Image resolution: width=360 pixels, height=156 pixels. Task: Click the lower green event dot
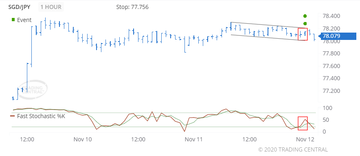tap(305, 24)
